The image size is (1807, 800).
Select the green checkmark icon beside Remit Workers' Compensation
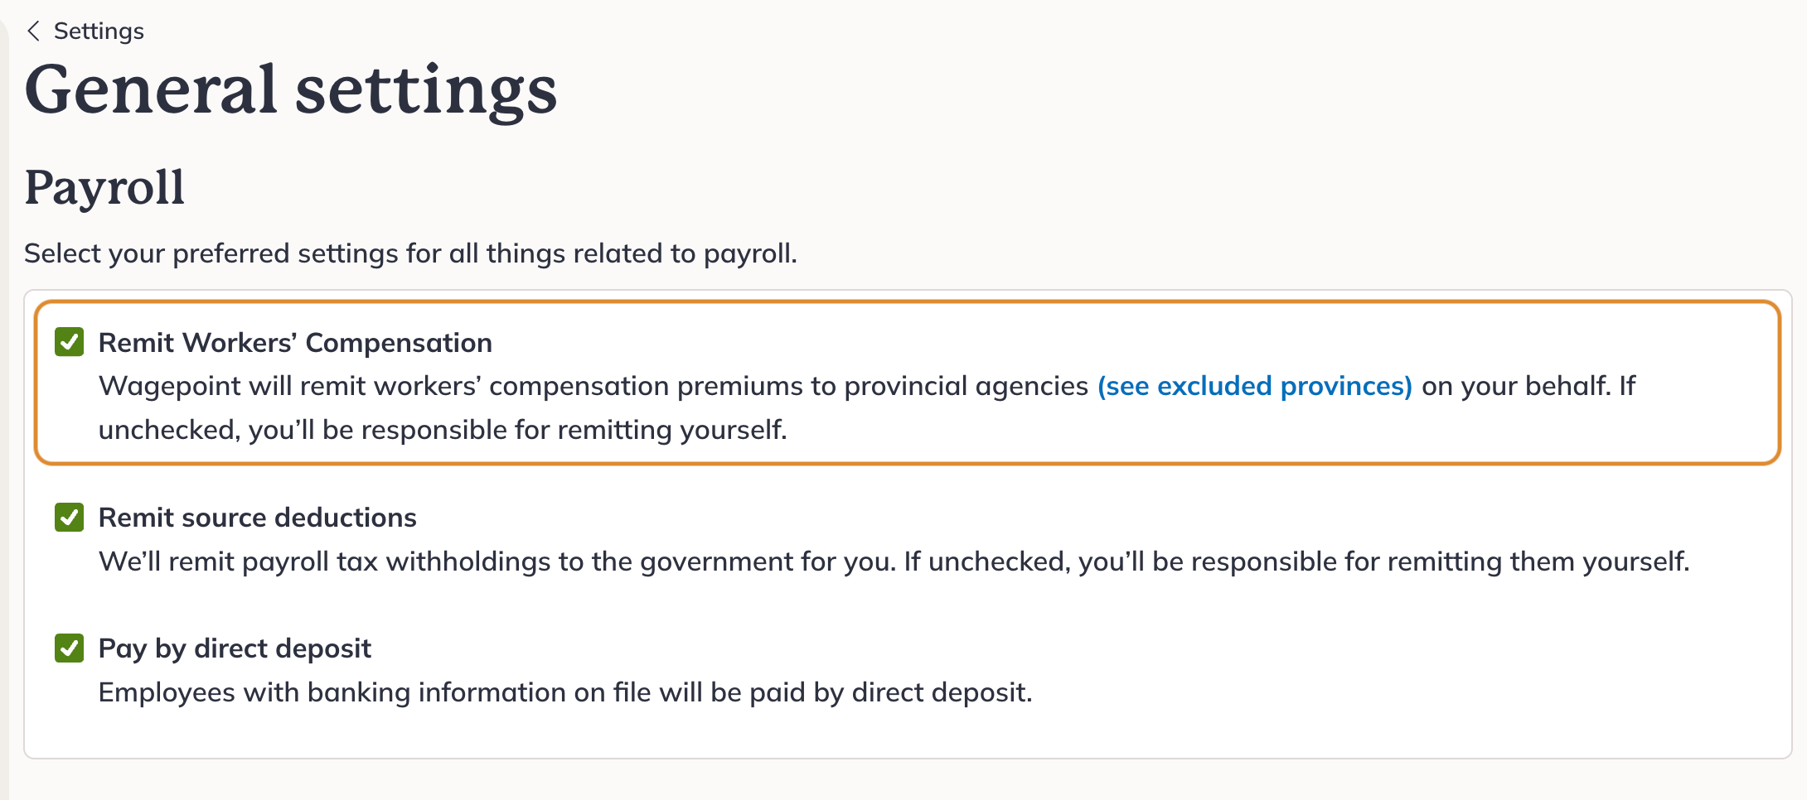[69, 342]
